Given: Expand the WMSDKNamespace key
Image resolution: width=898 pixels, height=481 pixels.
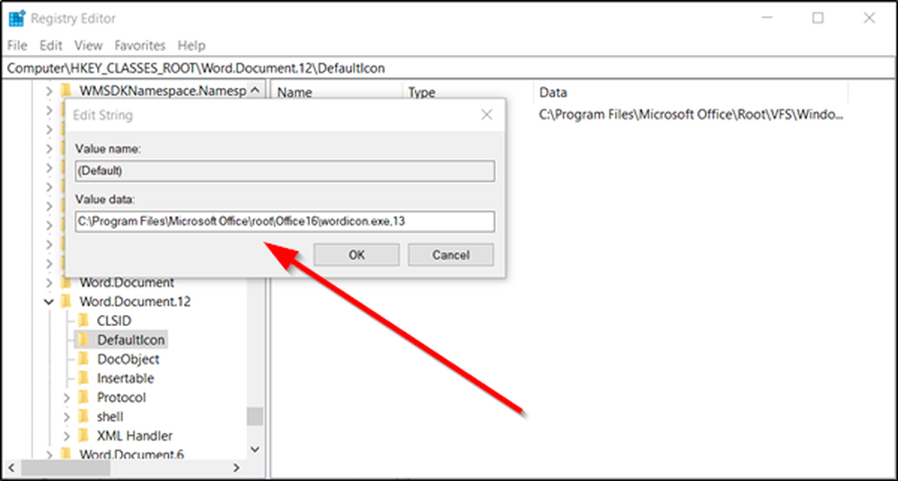Looking at the screenshot, I should [x=48, y=91].
